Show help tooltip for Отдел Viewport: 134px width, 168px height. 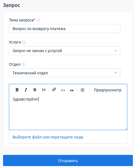24,65
